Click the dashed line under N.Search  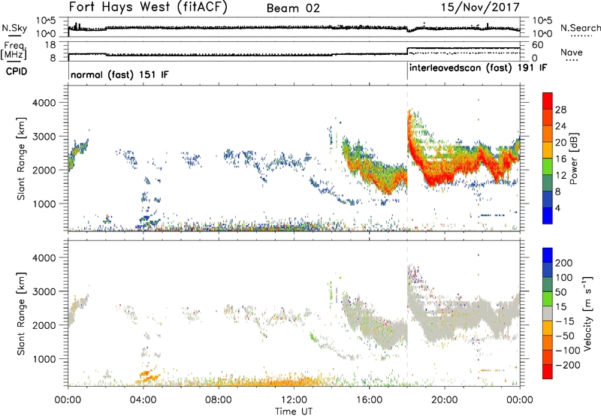[x=581, y=35]
